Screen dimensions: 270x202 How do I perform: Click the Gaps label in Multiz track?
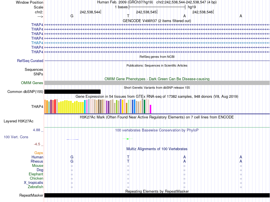coord(39,153)
